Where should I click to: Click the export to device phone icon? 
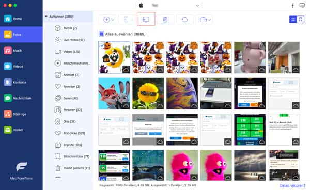tap(126, 19)
